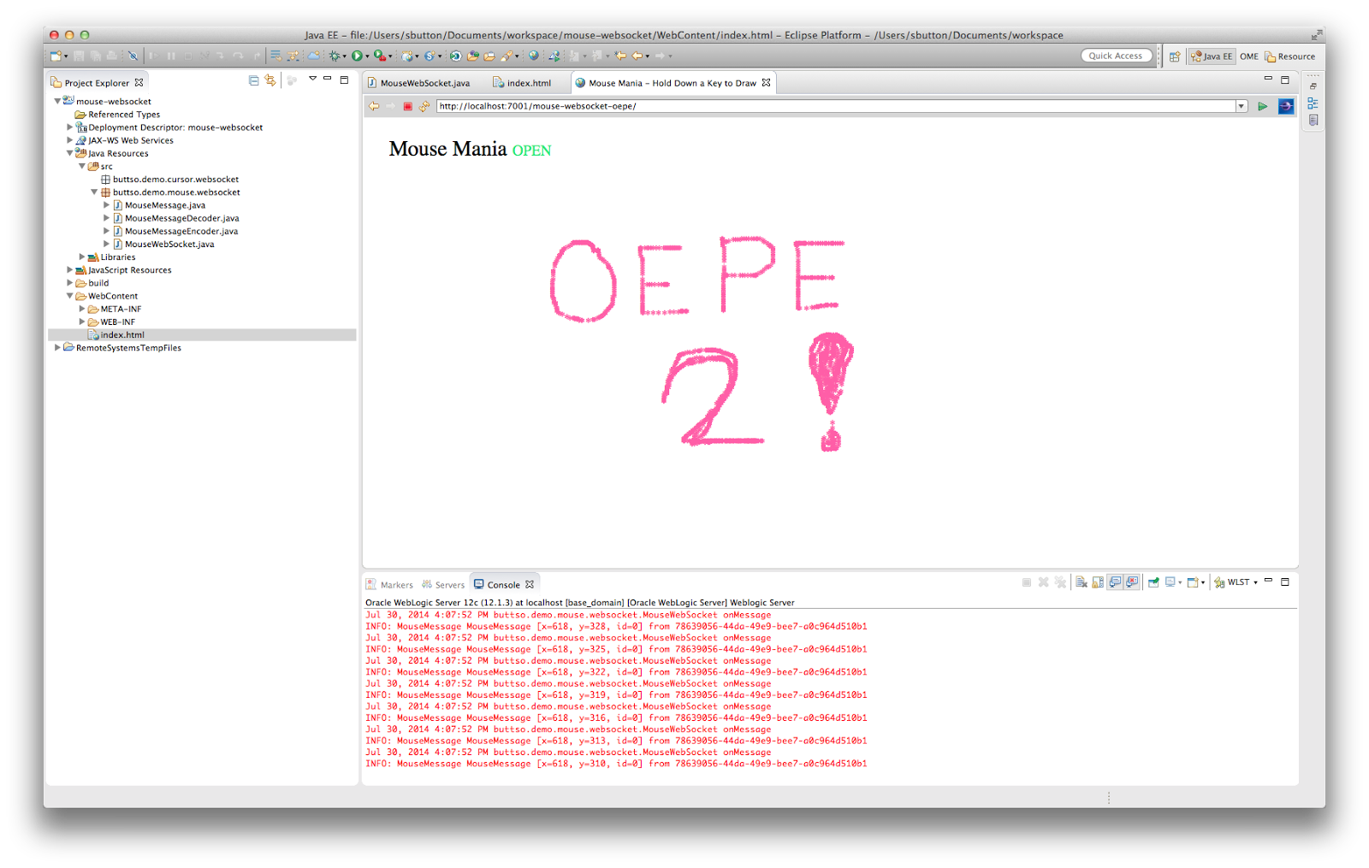This screenshot has width=1369, height=868.
Task: Toggle Show Console on Standard Error
Action: tap(1132, 582)
